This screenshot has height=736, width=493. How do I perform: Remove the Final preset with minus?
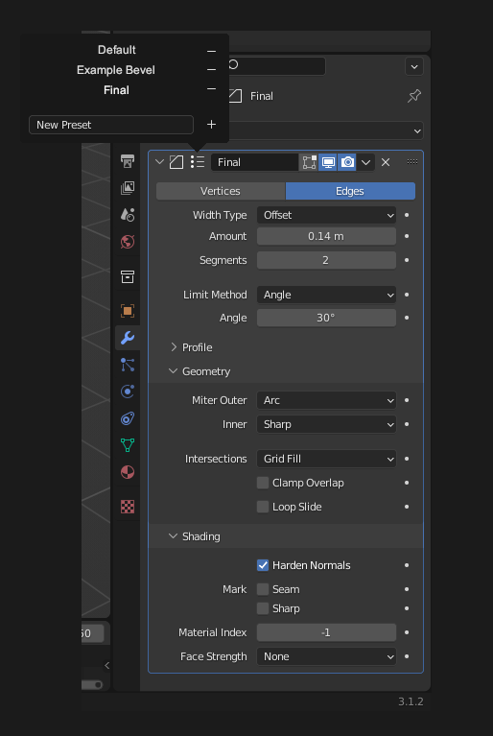click(x=212, y=88)
